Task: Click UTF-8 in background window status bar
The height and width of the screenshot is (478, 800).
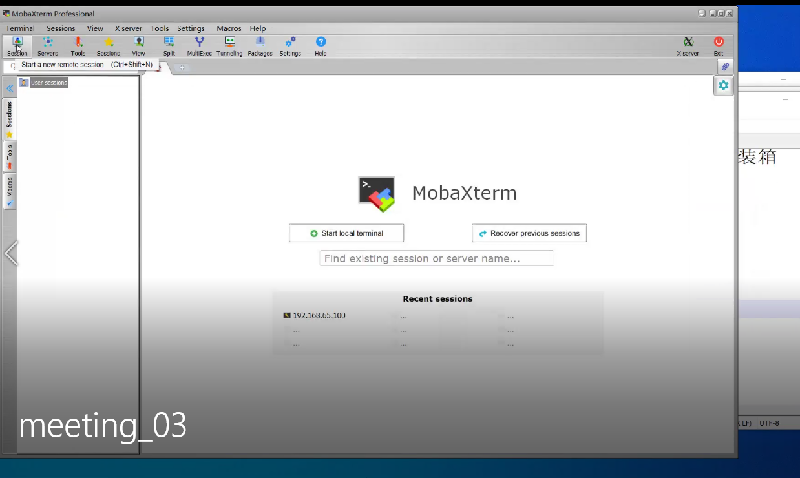Action: click(769, 423)
